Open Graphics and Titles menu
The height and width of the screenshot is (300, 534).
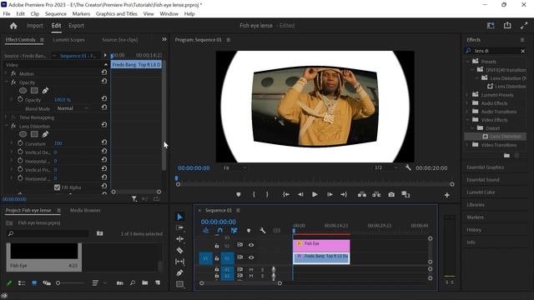pyautogui.click(x=117, y=14)
